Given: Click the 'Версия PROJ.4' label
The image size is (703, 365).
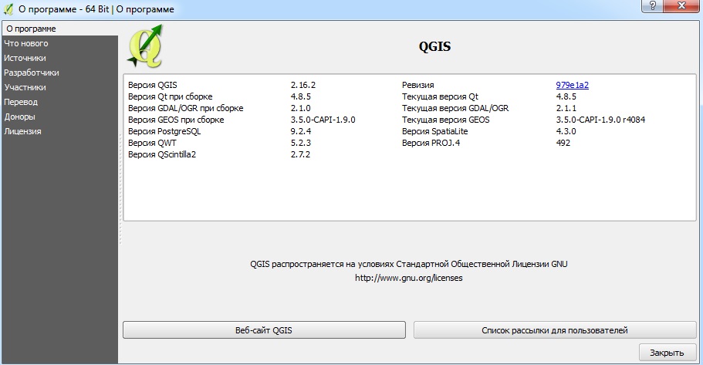Looking at the screenshot, I should click(431, 143).
